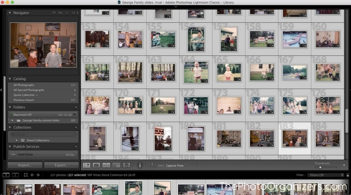The height and width of the screenshot is (195, 351).
Task: Open the Filters Off dropdown
Action: (x=326, y=175)
